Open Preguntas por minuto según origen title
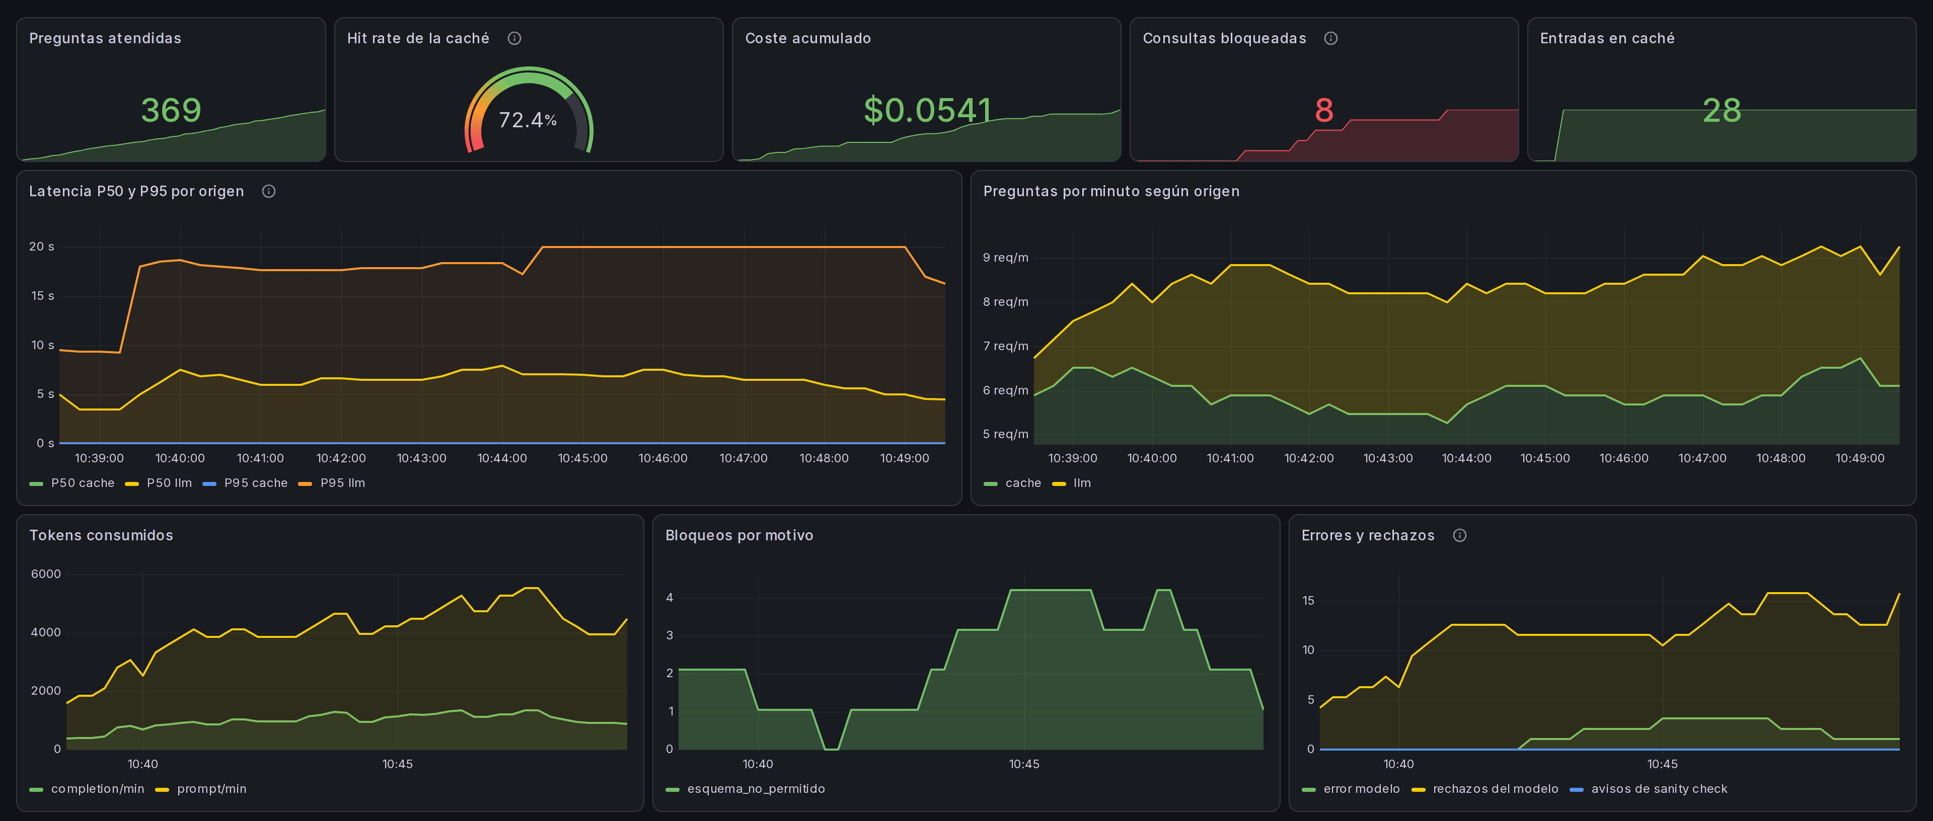The image size is (1933, 821). click(x=1111, y=191)
